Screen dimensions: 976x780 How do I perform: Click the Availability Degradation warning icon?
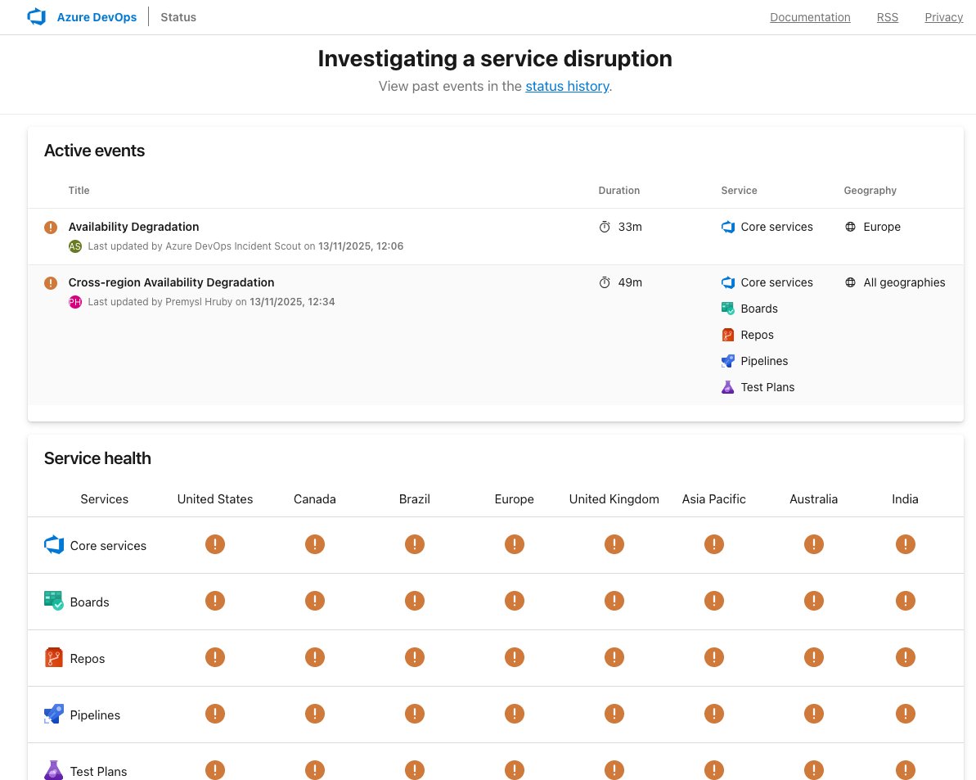pos(51,228)
